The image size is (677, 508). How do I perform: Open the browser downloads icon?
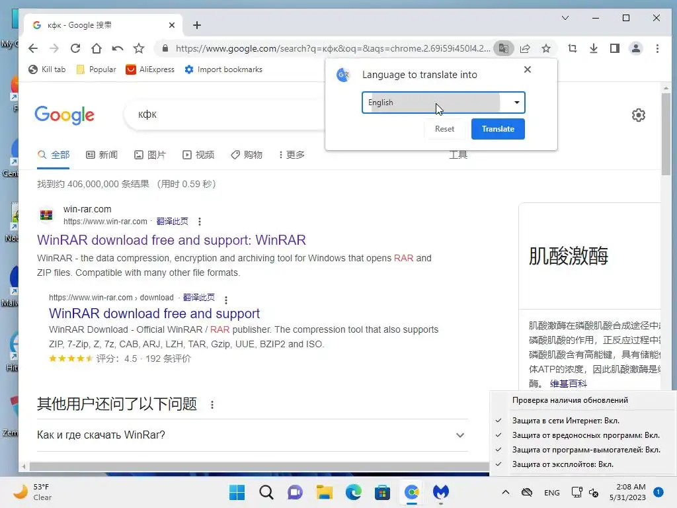pyautogui.click(x=594, y=48)
